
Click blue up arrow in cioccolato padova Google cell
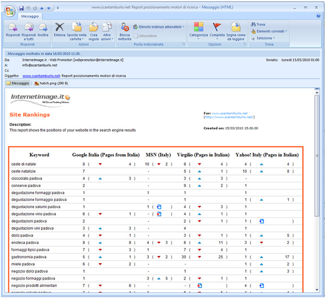click(x=100, y=179)
